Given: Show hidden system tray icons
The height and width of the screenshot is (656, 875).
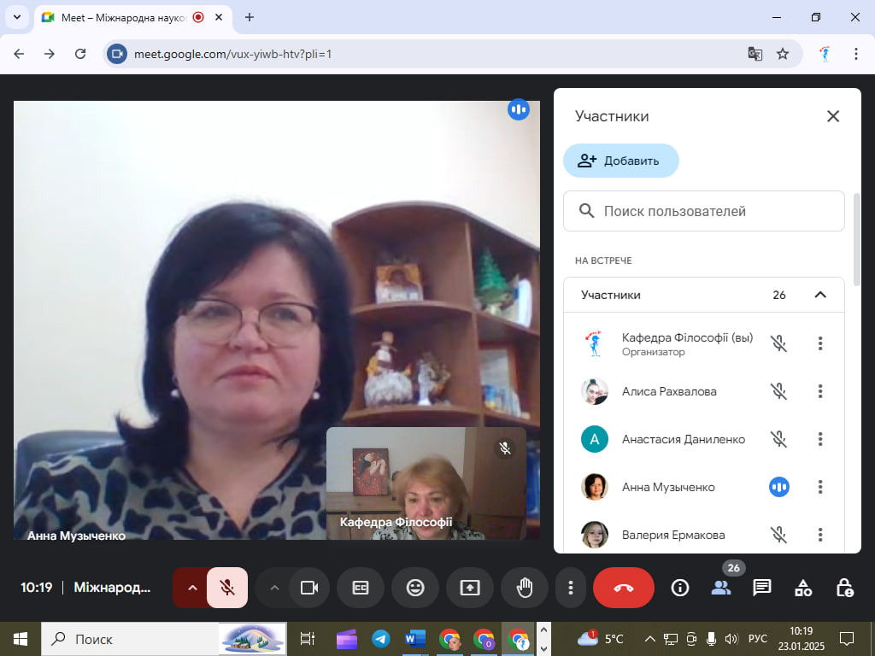Looking at the screenshot, I should point(649,639).
